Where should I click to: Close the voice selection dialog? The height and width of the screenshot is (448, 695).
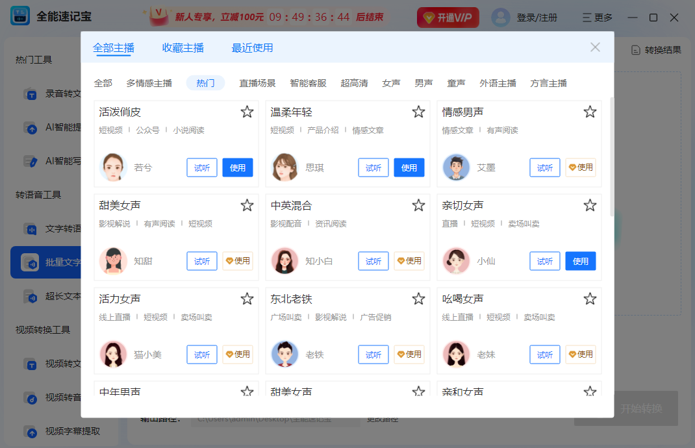595,47
